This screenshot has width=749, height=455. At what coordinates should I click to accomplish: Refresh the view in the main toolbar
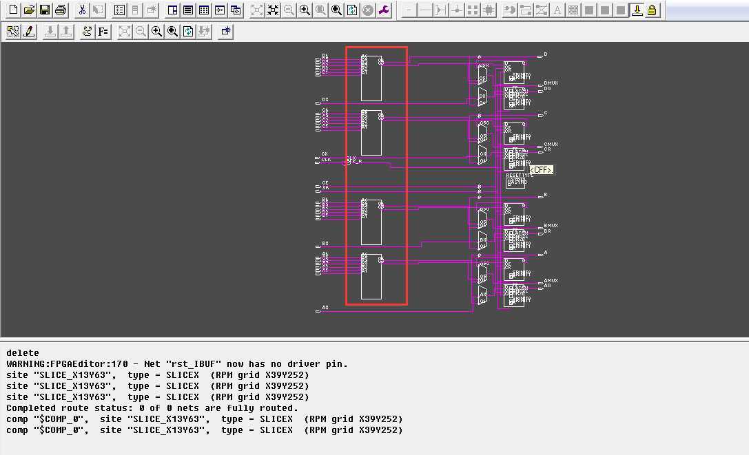click(x=352, y=10)
